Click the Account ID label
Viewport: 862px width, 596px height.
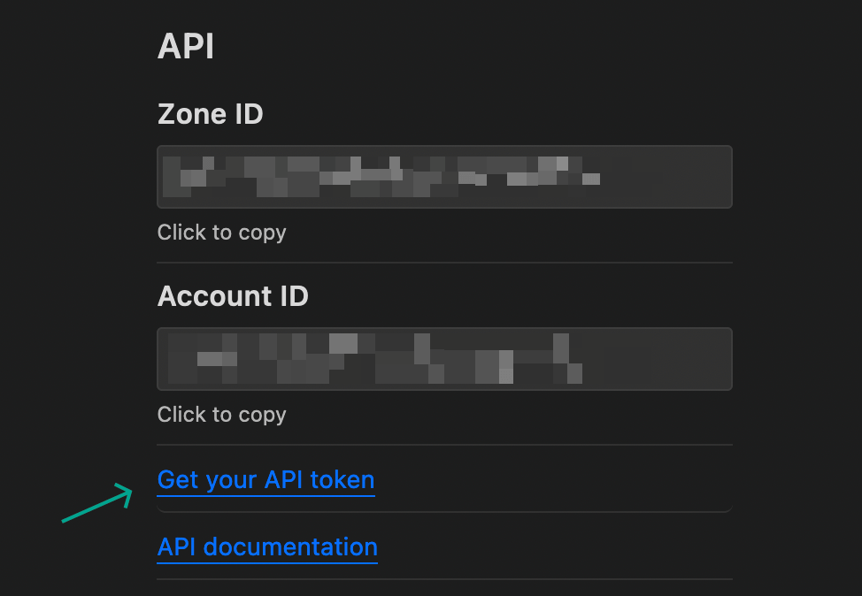point(233,295)
